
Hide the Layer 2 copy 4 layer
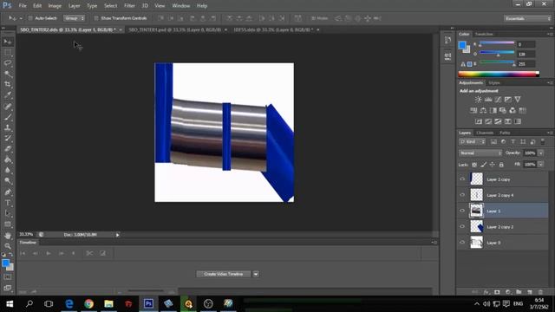click(462, 195)
